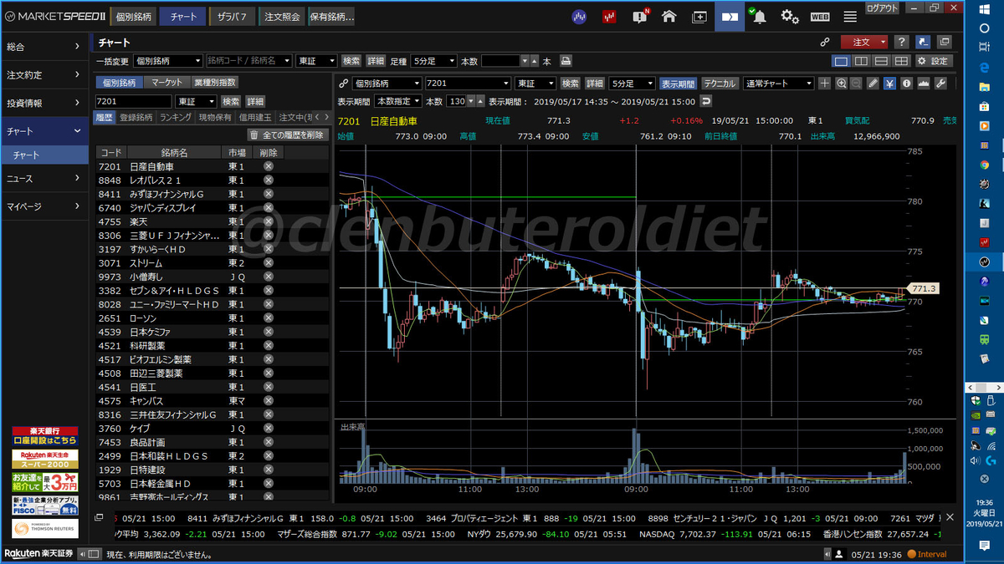The width and height of the screenshot is (1004, 564).
Task: Toggle the 表示期間 button on chart toolbar
Action: click(678, 84)
